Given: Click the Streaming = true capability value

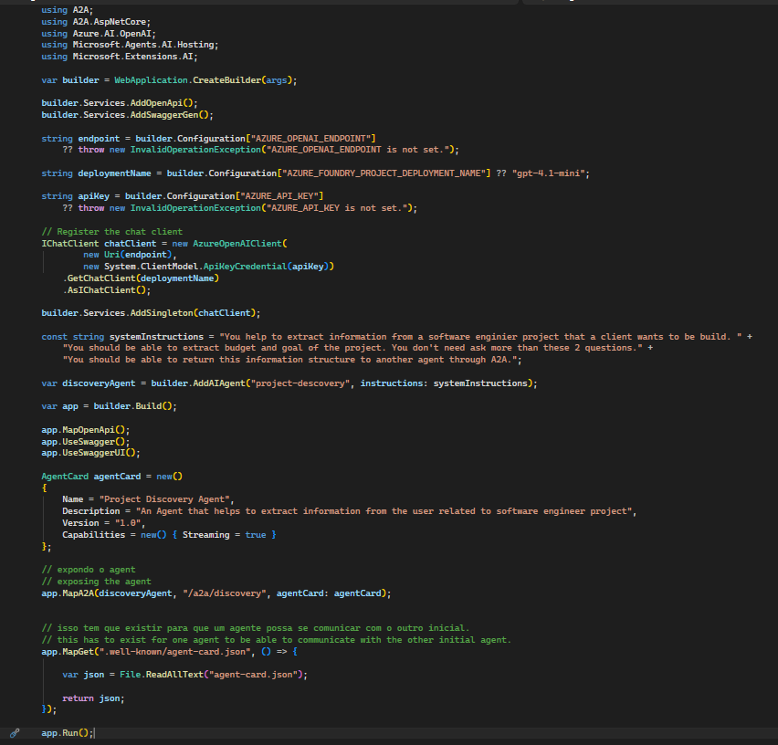Looking at the screenshot, I should pyautogui.click(x=228, y=535).
